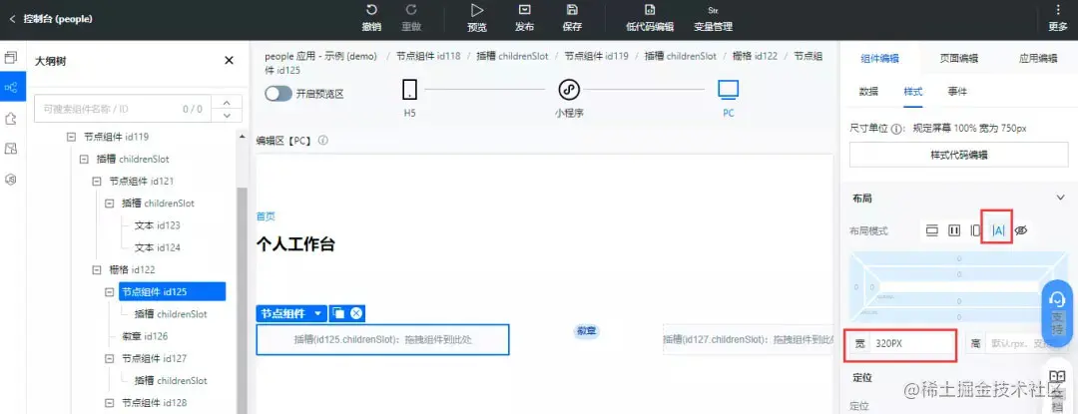1078x414 pixels.
Task: Switch device preview to PC monitor icon
Action: point(728,89)
